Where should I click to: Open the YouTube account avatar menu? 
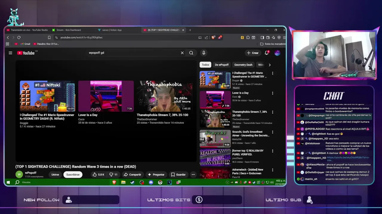pos(277,53)
